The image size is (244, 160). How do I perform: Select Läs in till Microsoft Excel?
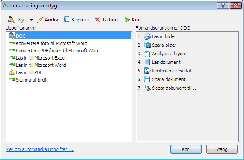41,58
